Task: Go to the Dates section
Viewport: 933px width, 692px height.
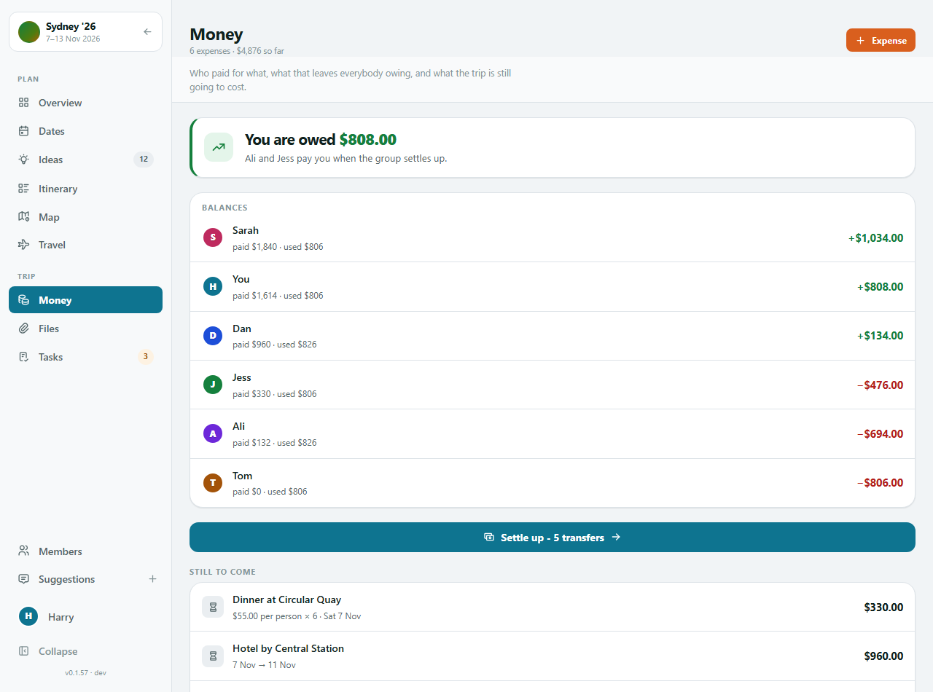Action: pyautogui.click(x=85, y=131)
